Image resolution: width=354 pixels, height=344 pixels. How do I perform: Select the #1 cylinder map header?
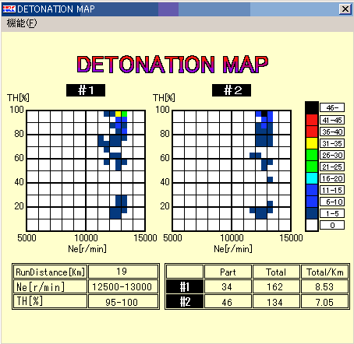pyautogui.click(x=86, y=90)
